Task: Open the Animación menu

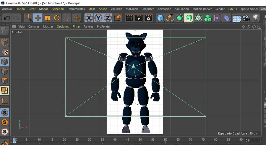Action: click(x=164, y=9)
